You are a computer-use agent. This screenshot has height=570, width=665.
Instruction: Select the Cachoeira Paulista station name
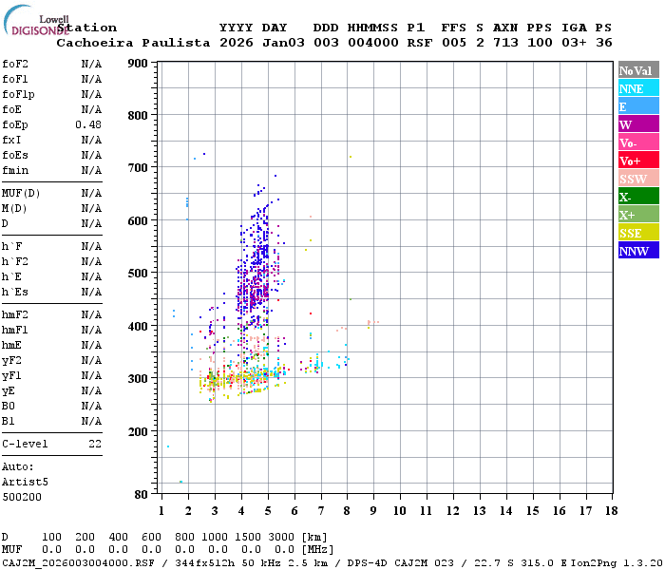(x=133, y=43)
